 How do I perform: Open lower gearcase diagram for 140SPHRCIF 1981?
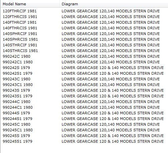[x=111, y=34]
